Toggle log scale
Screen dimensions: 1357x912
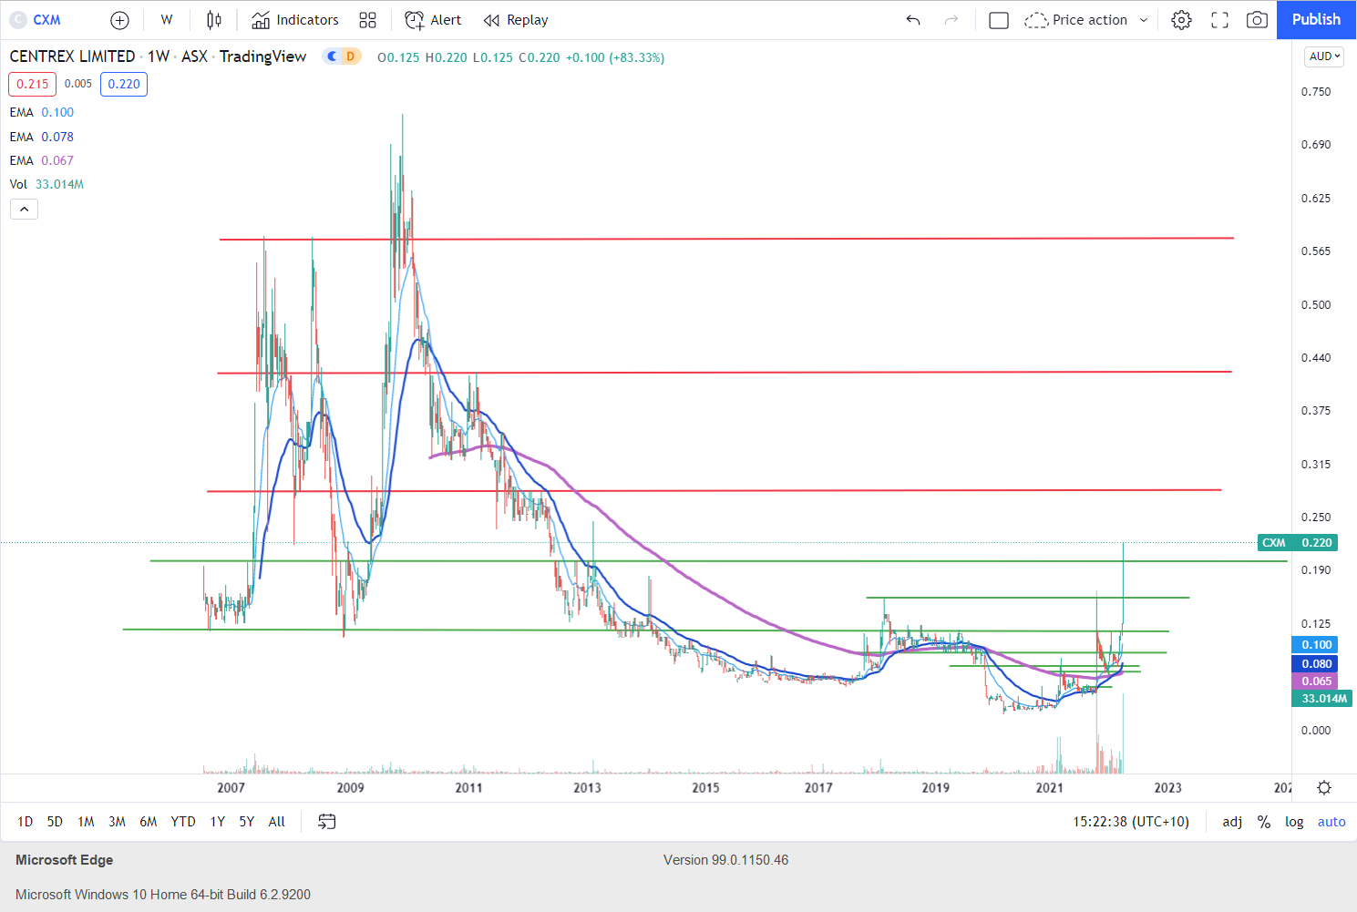click(x=1294, y=822)
